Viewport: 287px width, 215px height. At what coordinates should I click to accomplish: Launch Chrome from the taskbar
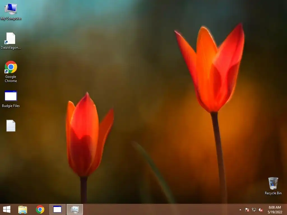(x=40, y=209)
